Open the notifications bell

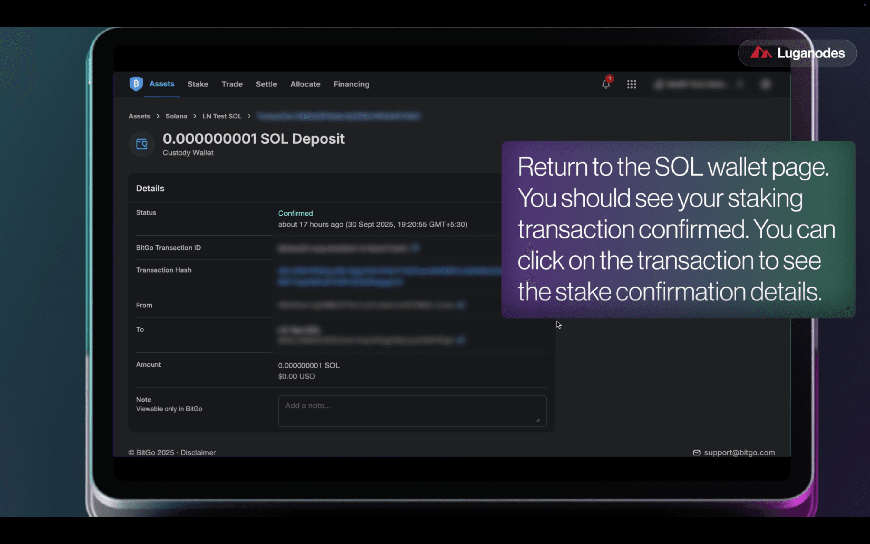coord(606,84)
